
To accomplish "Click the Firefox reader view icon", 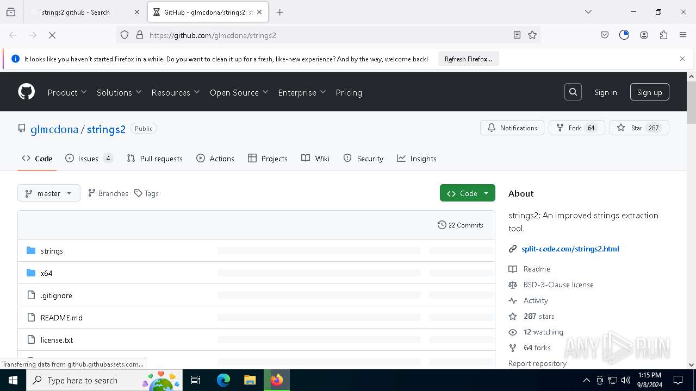I will coord(517,35).
